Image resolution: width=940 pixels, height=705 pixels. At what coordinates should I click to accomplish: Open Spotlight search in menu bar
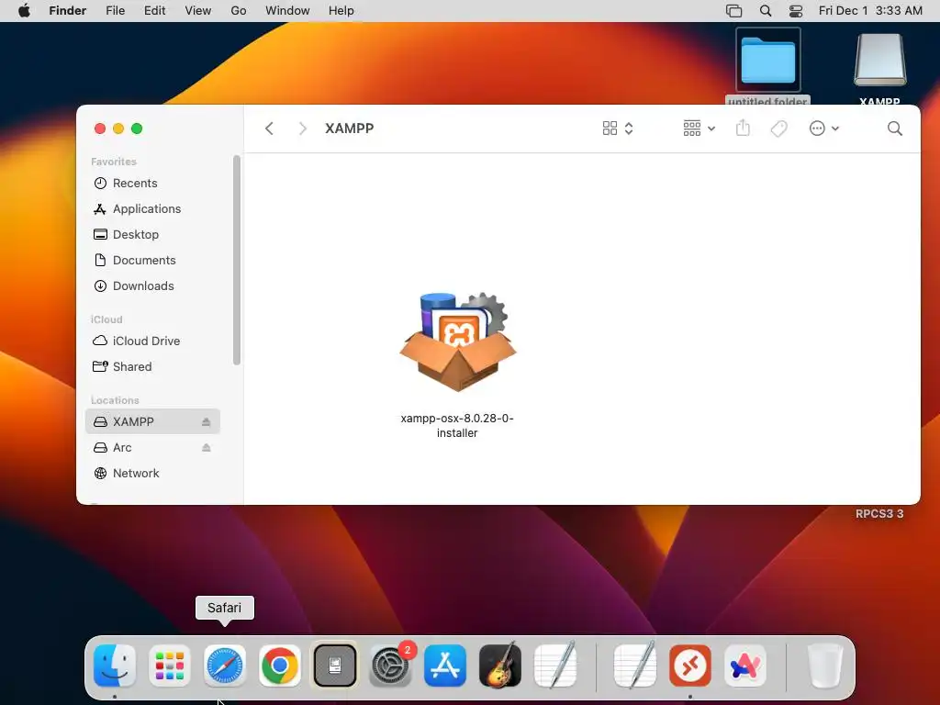[x=766, y=11]
